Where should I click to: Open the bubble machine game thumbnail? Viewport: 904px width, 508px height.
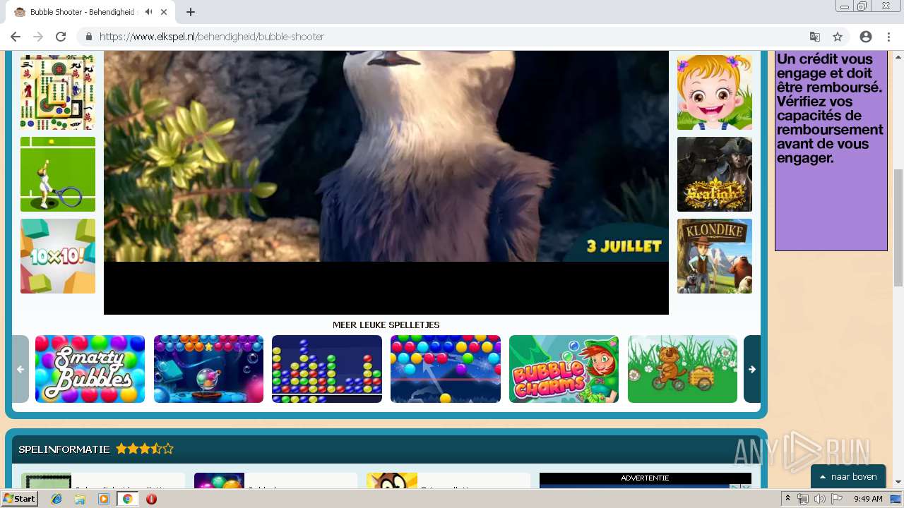point(208,369)
